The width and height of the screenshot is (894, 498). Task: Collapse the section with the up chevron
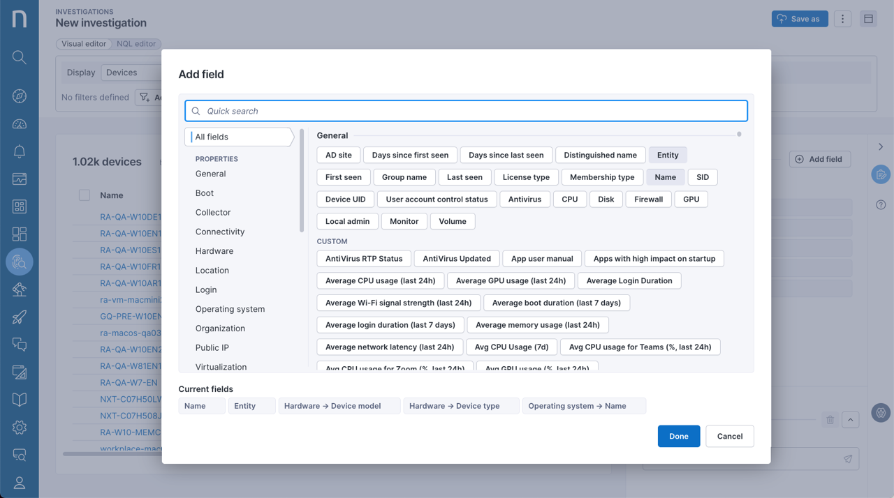[850, 420]
